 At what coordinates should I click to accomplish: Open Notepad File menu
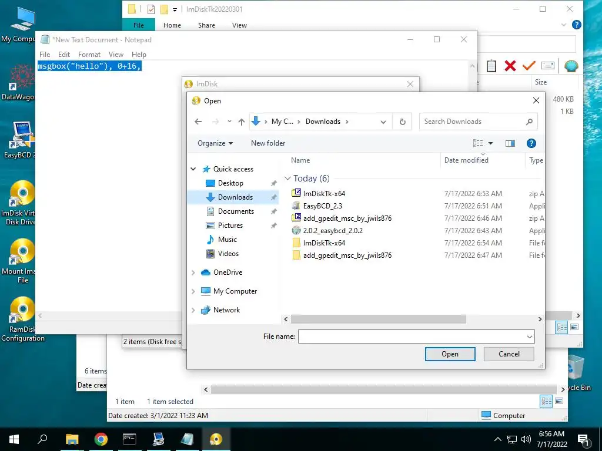[45, 55]
